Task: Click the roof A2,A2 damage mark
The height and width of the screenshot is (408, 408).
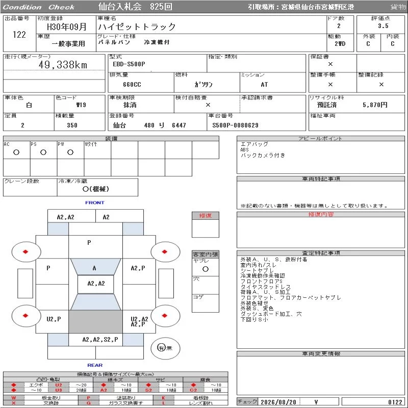Action: click(96, 284)
